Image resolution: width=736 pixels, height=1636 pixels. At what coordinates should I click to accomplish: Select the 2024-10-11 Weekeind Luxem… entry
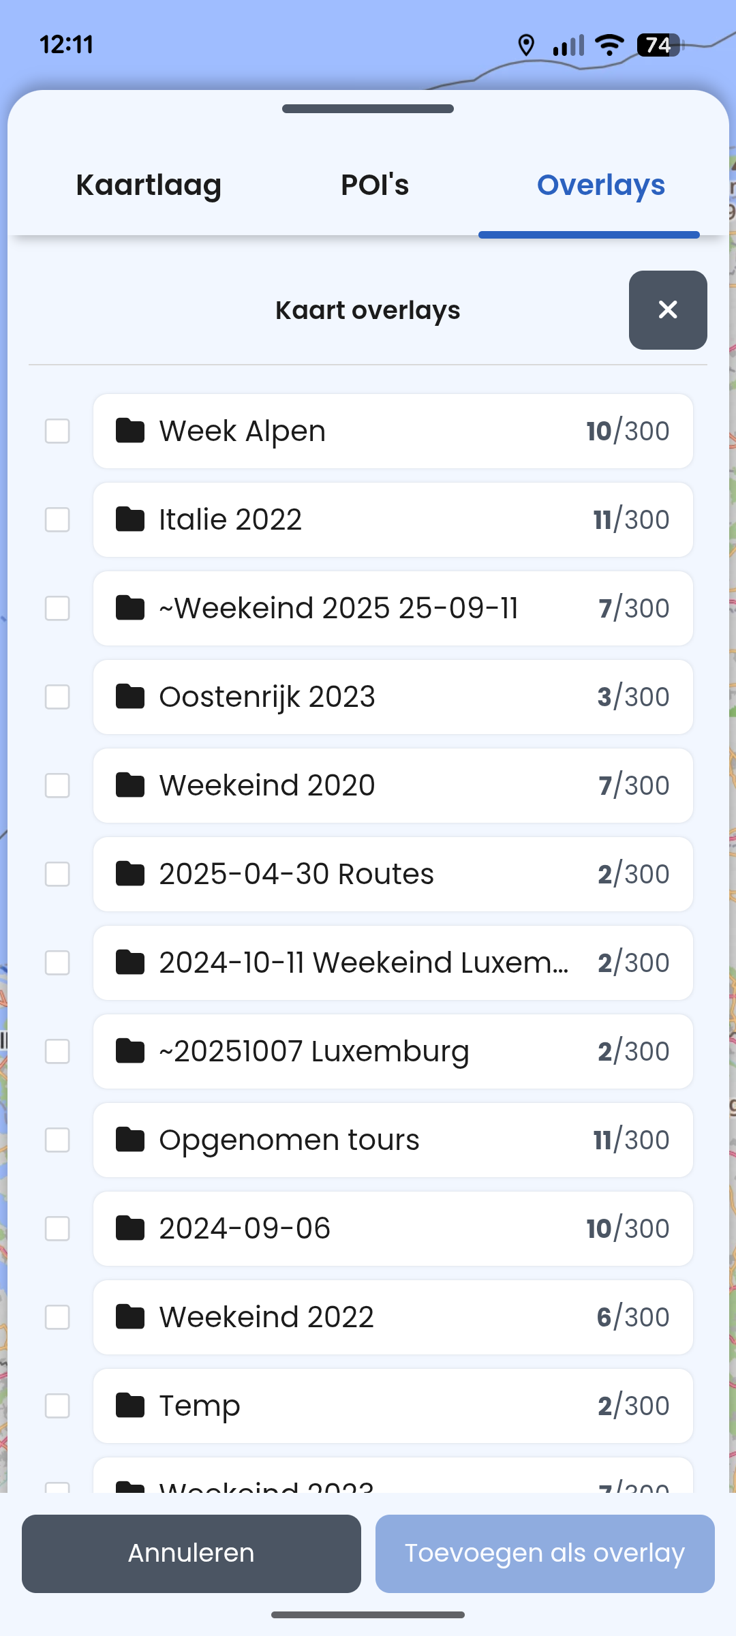click(393, 963)
